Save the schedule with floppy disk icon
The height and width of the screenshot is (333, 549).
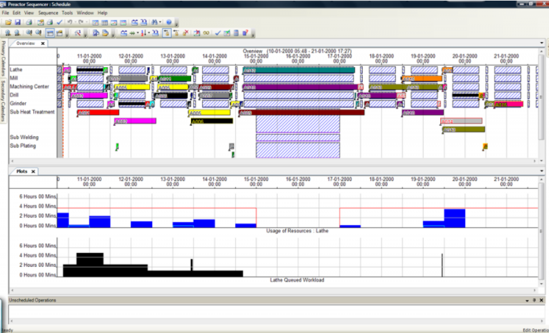18,22
